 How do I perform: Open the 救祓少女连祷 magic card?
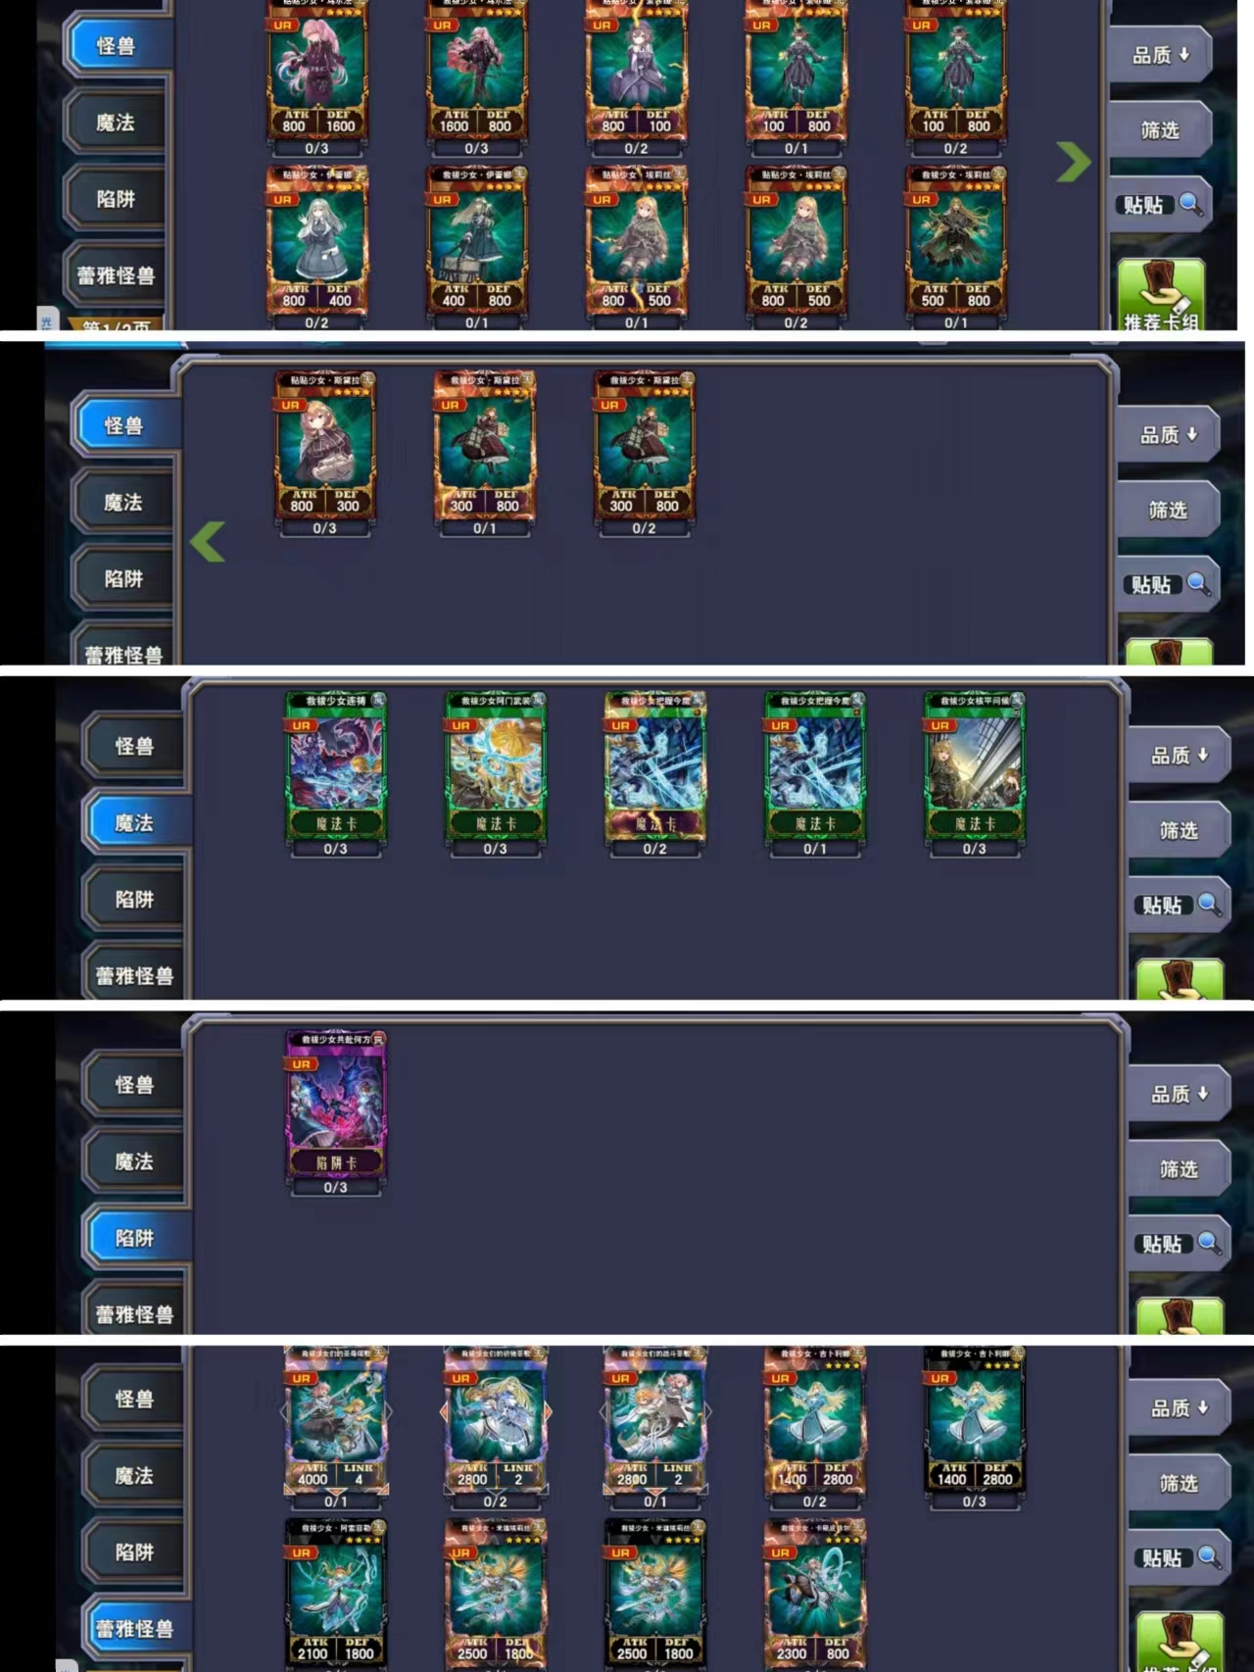pos(336,766)
